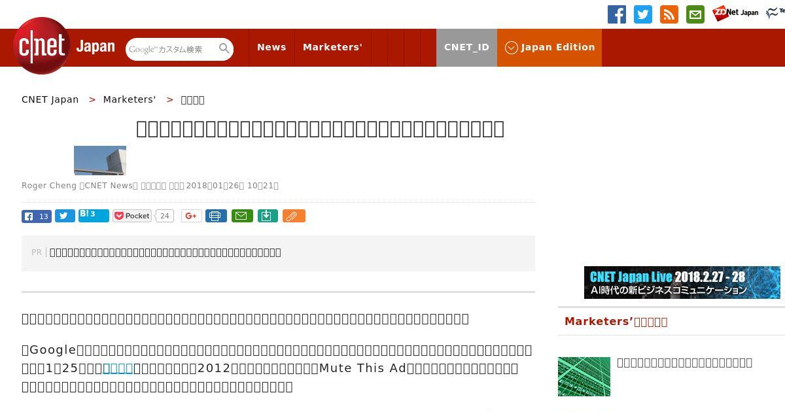785x412 pixels.
Task: Open the Marketers' menu
Action: (x=332, y=47)
